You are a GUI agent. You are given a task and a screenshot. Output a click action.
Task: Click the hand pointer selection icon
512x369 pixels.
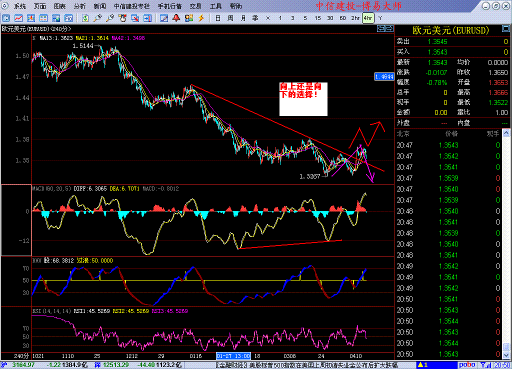pos(122,18)
